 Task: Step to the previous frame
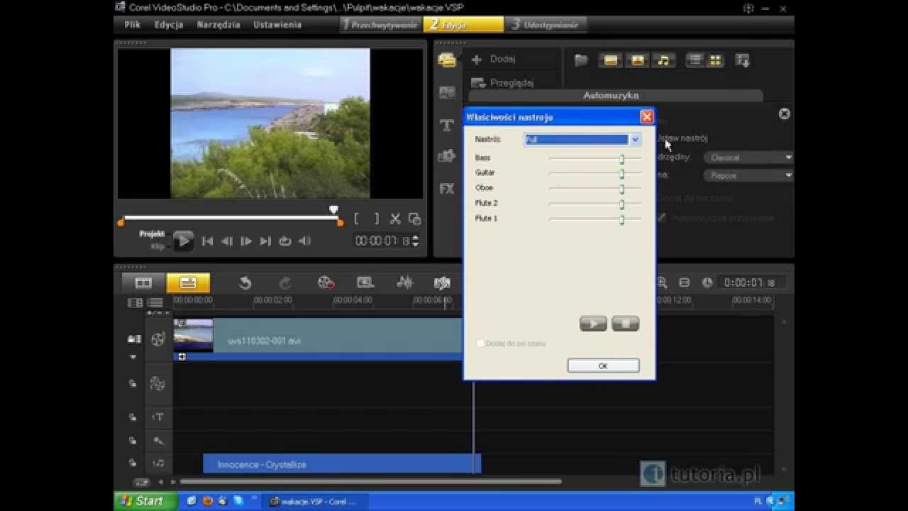[227, 241]
